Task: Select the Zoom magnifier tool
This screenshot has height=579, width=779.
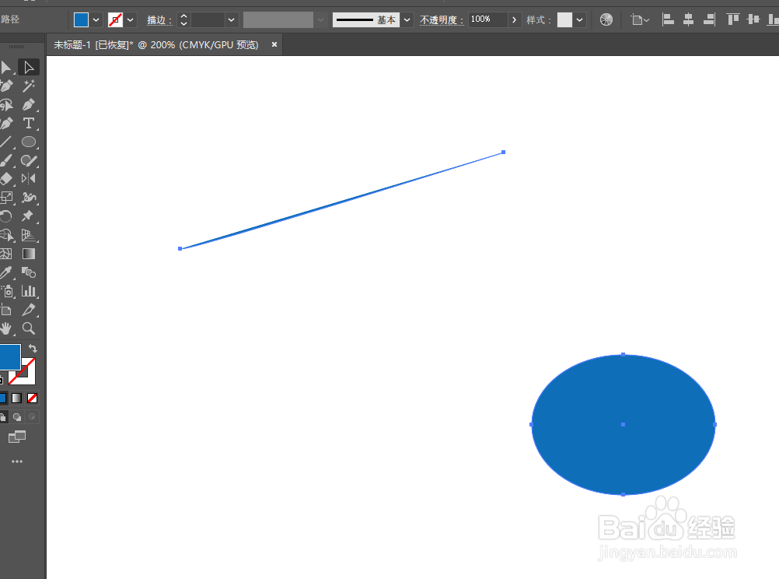Action: click(28, 328)
